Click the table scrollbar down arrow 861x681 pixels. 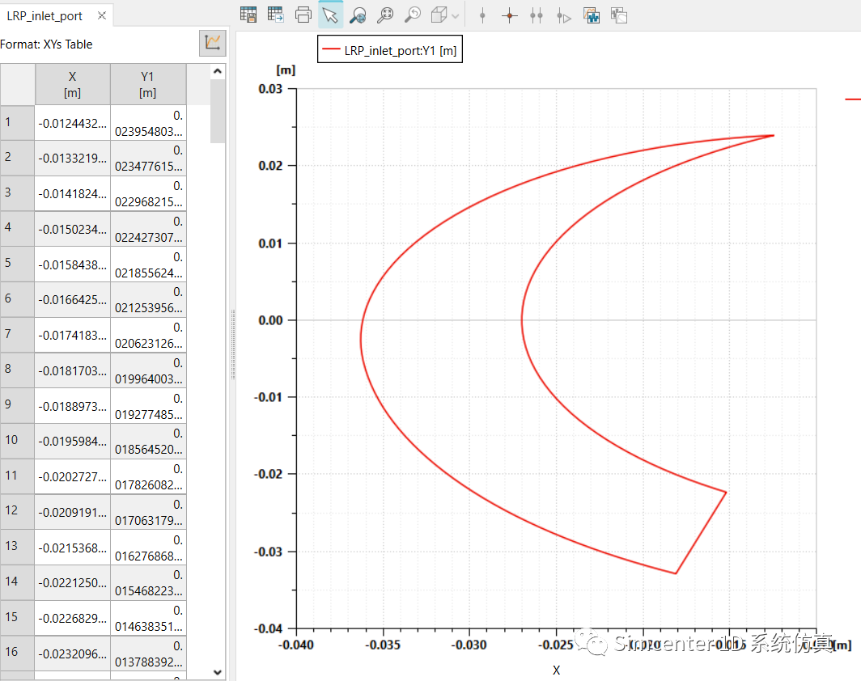(218, 671)
